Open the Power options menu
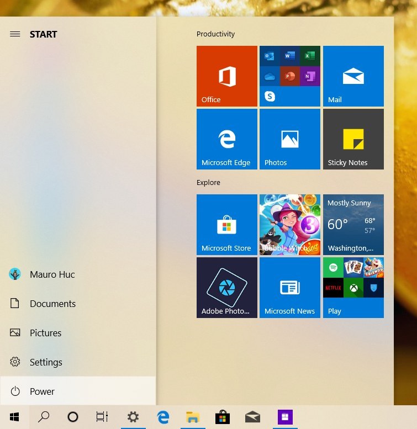 click(x=78, y=391)
